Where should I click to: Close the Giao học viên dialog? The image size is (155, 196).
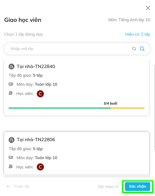pyautogui.click(x=148, y=8)
